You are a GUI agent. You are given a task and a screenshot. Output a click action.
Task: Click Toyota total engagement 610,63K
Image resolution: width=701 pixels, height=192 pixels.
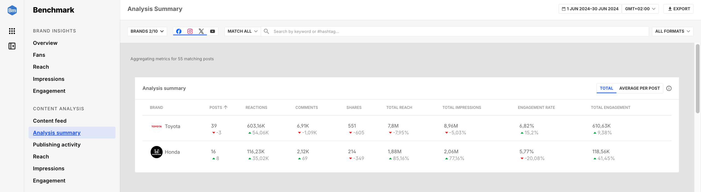[601, 126]
